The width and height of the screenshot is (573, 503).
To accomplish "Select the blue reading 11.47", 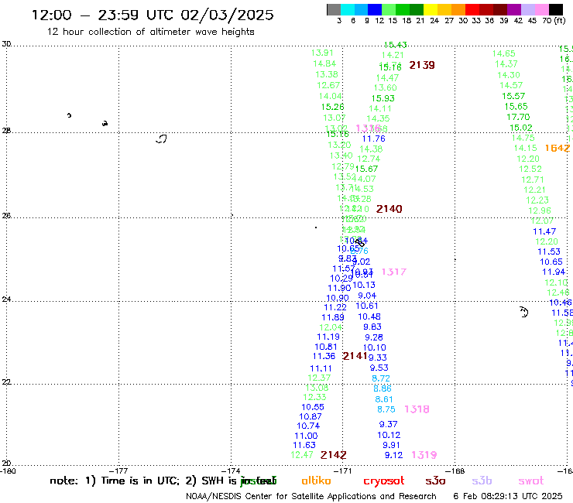I will pyautogui.click(x=544, y=231).
